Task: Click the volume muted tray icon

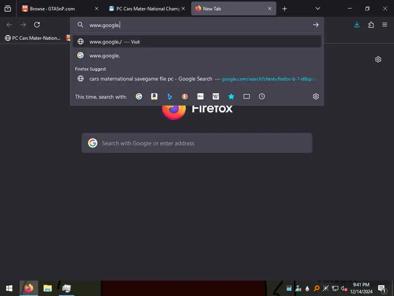Action: [x=344, y=288]
